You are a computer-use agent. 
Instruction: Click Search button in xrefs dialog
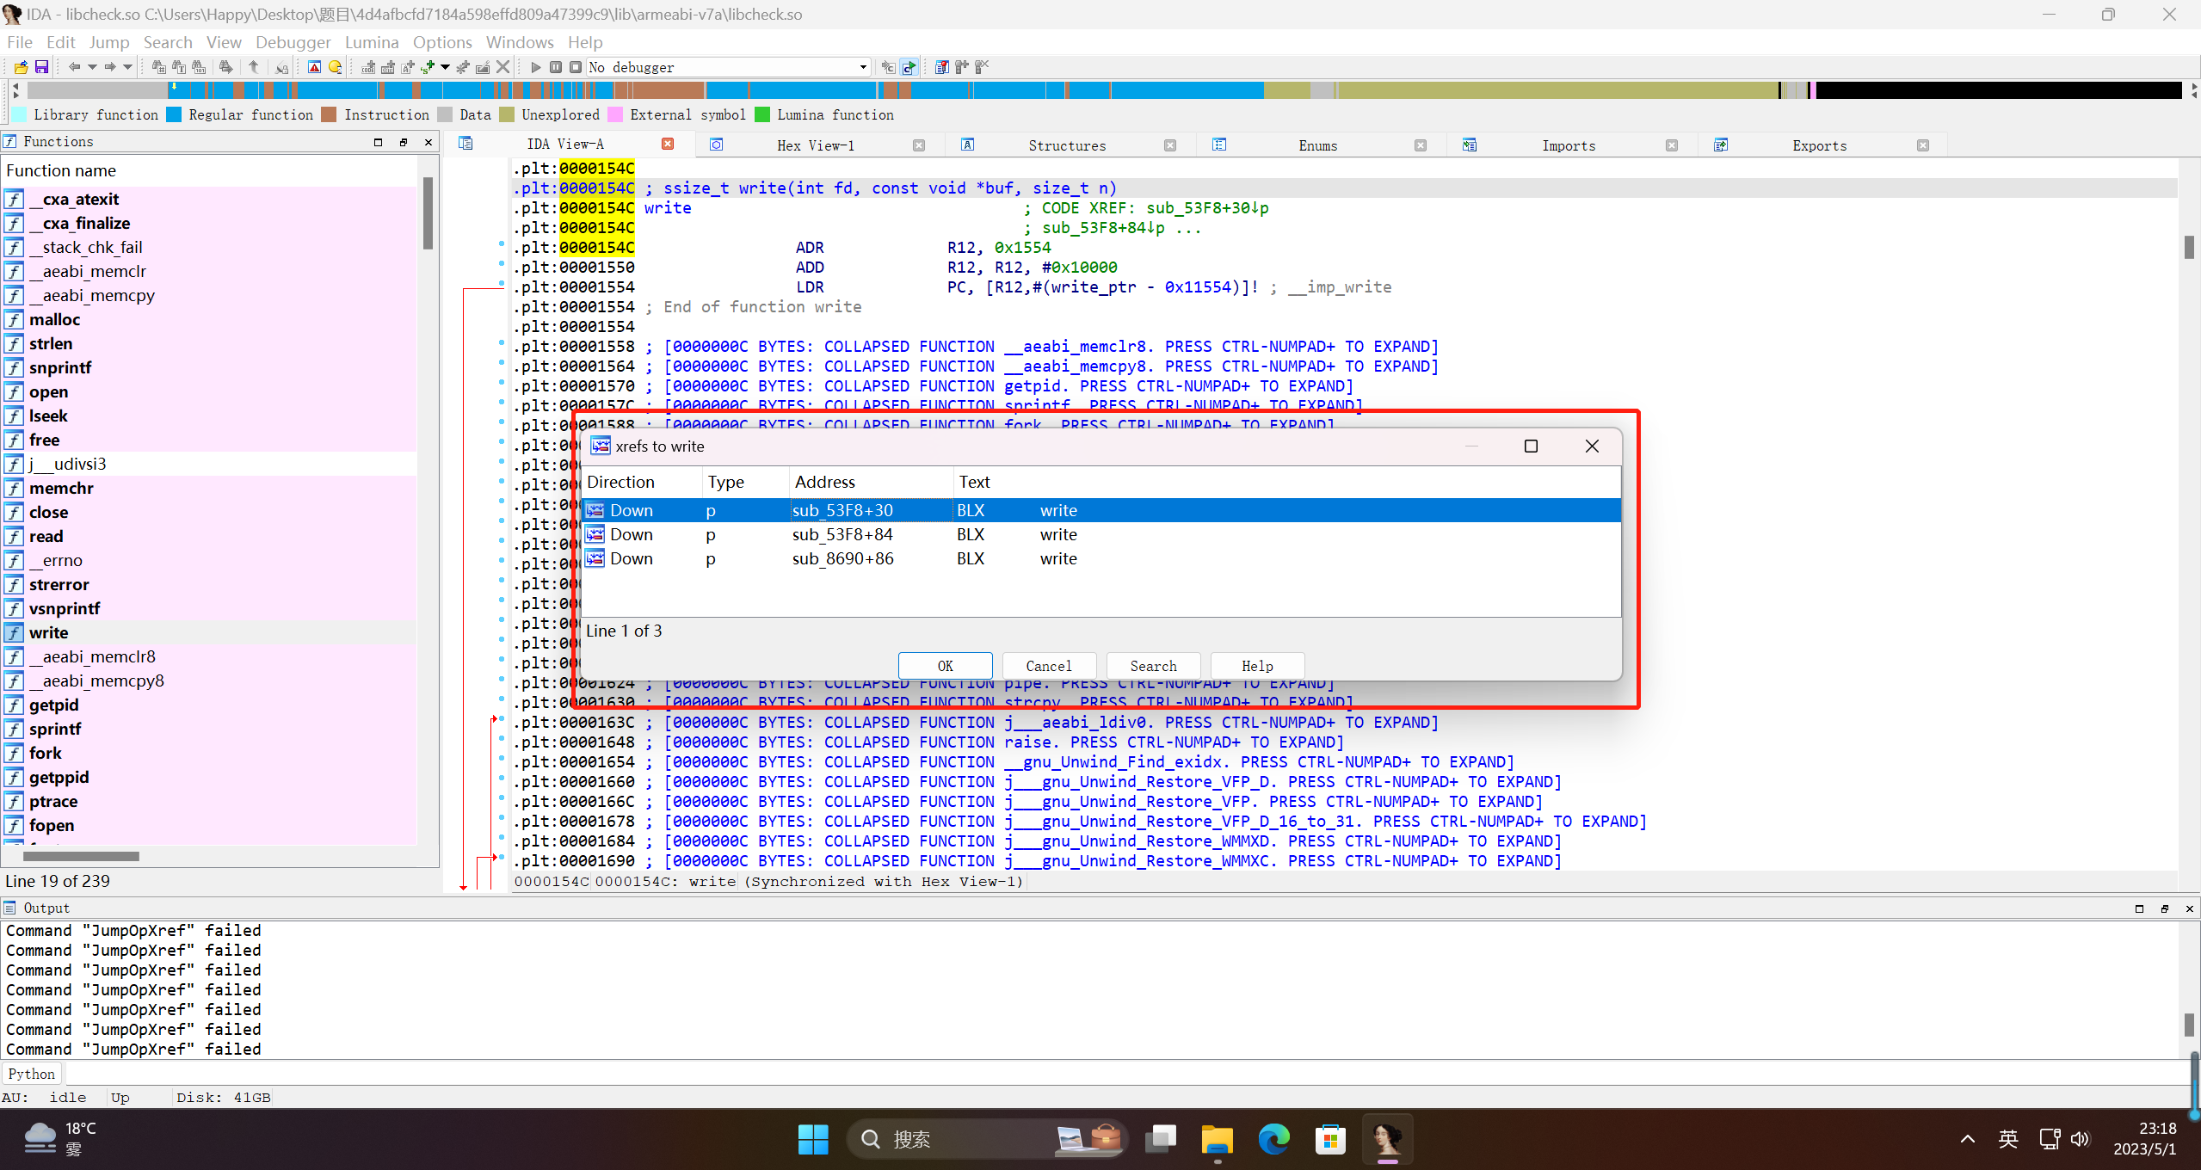point(1152,666)
